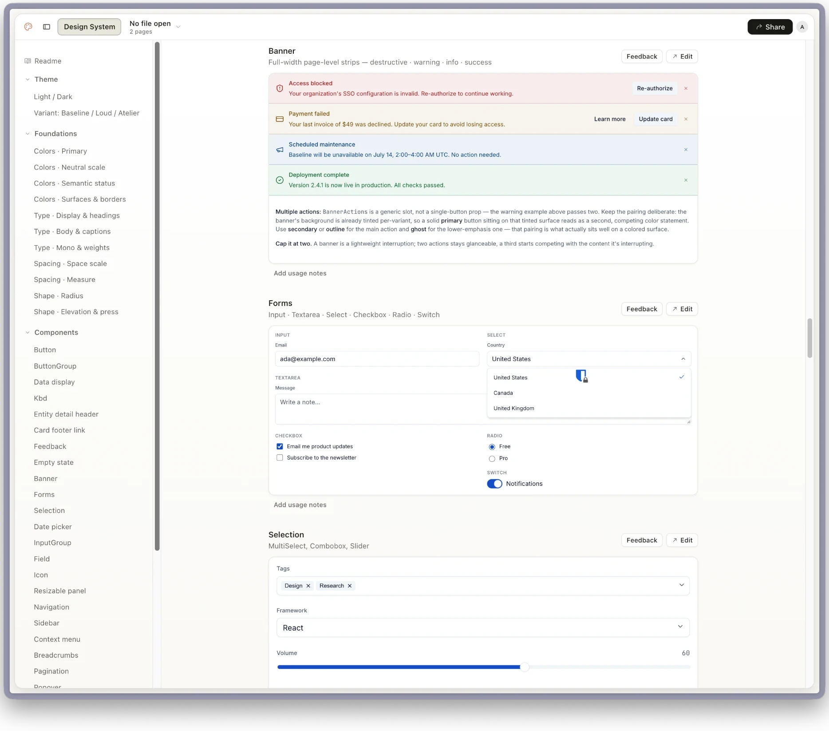Viewport: 829px width, 731px height.
Task: Click the check circle icon in Deployment banner
Action: 280,180
